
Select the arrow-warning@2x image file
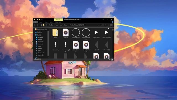coord(66,46)
